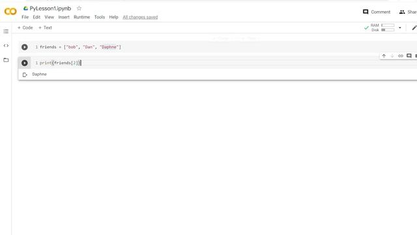Image resolution: width=417 pixels, height=235 pixels.
Task: Open the File menu
Action: click(25, 17)
